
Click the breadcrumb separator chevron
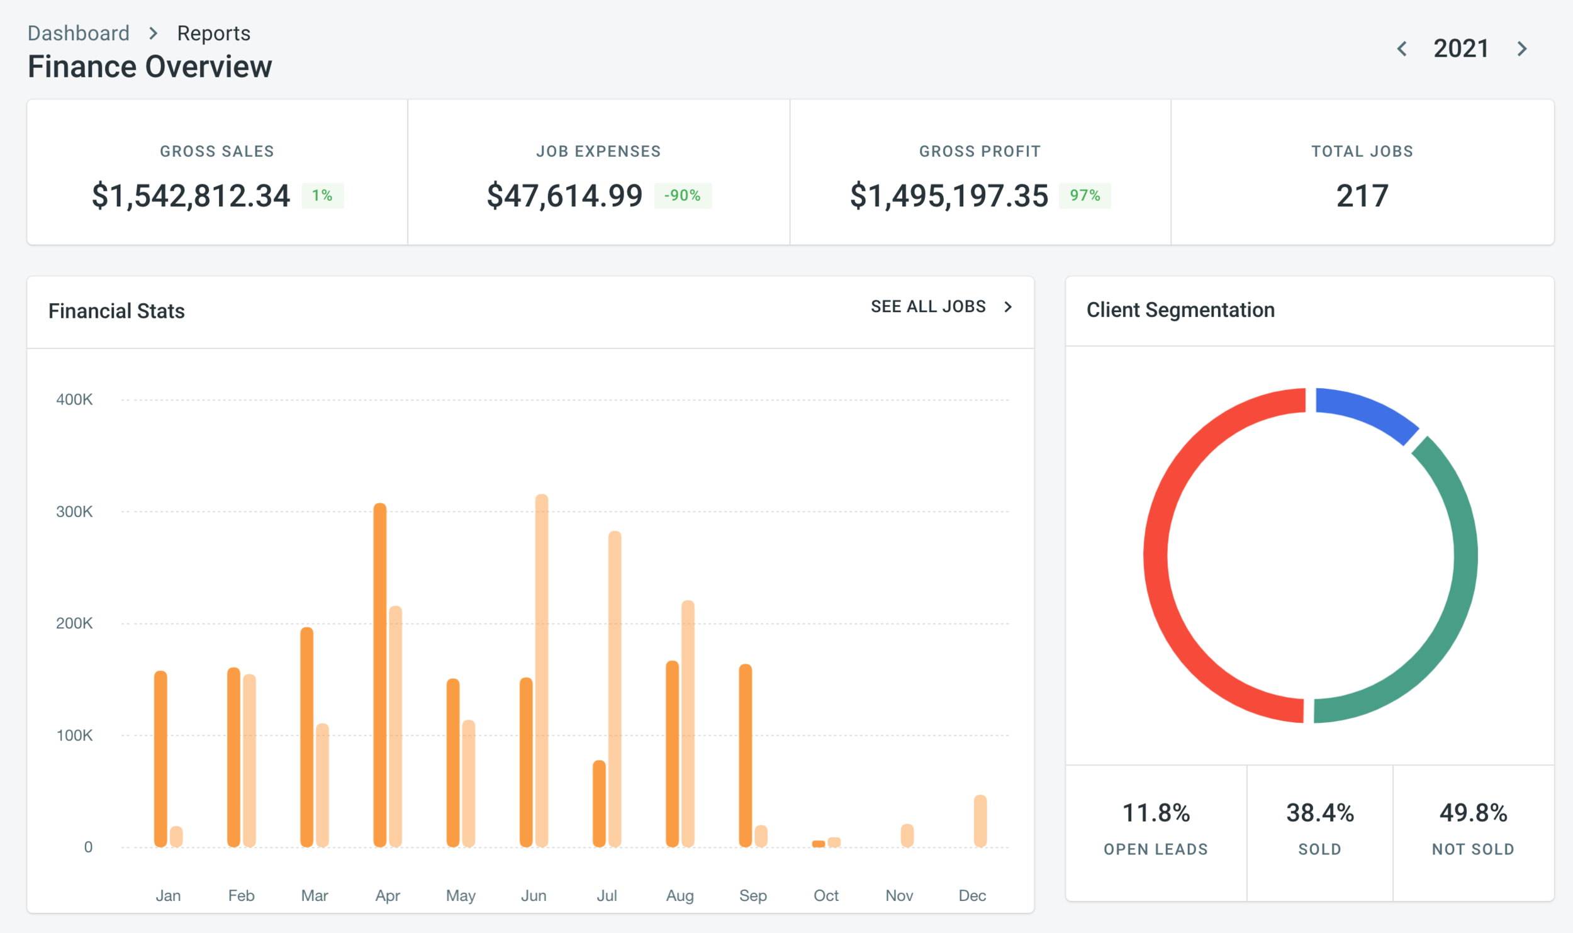point(153,33)
